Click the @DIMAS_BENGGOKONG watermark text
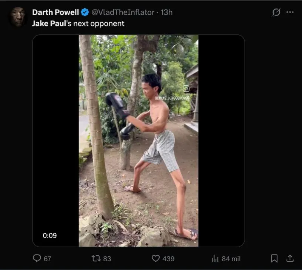The height and width of the screenshot is (270, 302). click(x=172, y=98)
